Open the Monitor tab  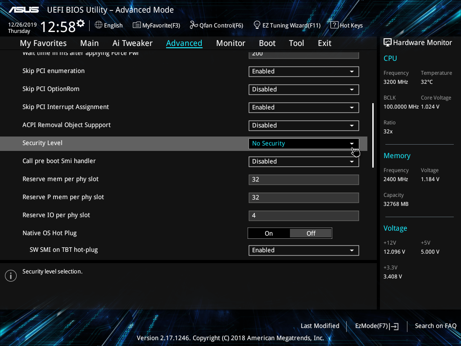(x=230, y=43)
